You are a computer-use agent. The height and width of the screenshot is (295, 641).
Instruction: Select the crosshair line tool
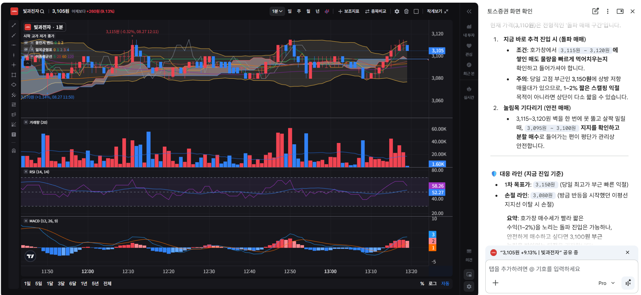[x=14, y=65]
